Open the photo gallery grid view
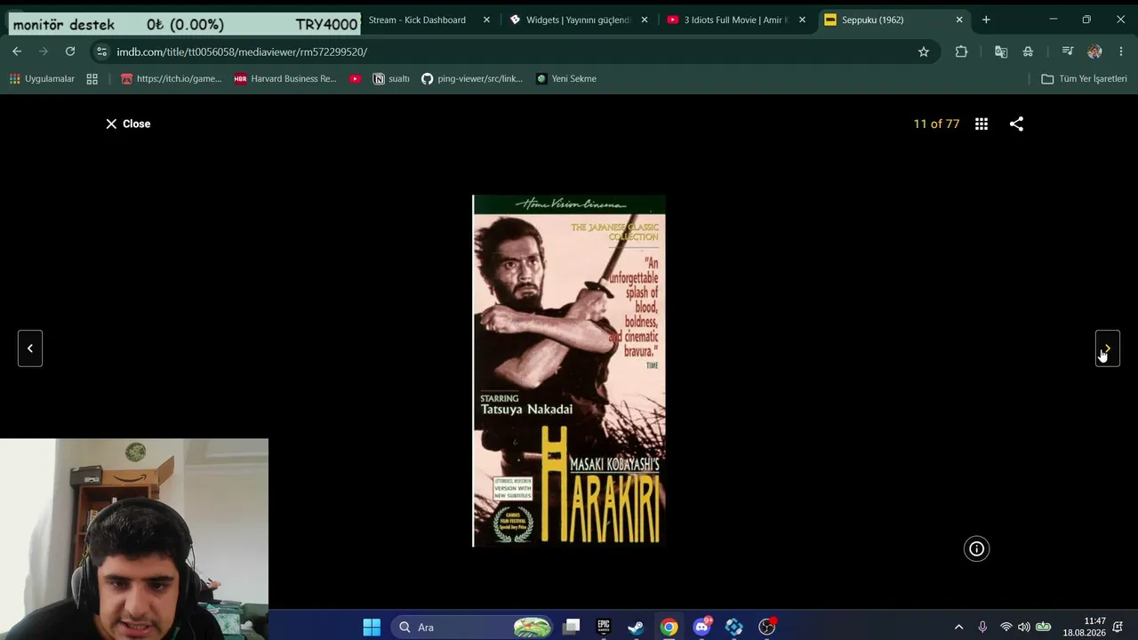Image resolution: width=1138 pixels, height=640 pixels. point(982,124)
